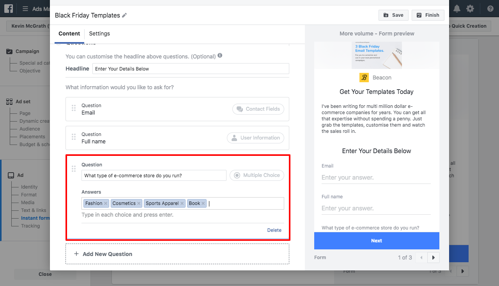The height and width of the screenshot is (286, 499).
Task: Click the drag handle on the third question
Action: [x=74, y=169]
